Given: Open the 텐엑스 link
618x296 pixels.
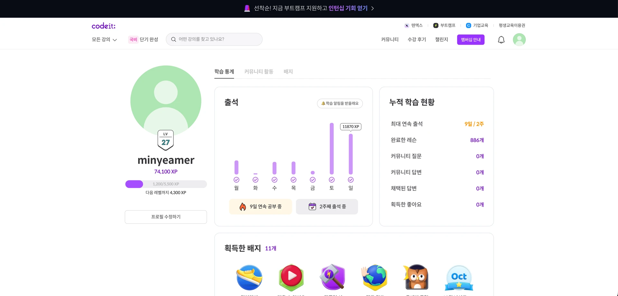Looking at the screenshot, I should tap(413, 25).
